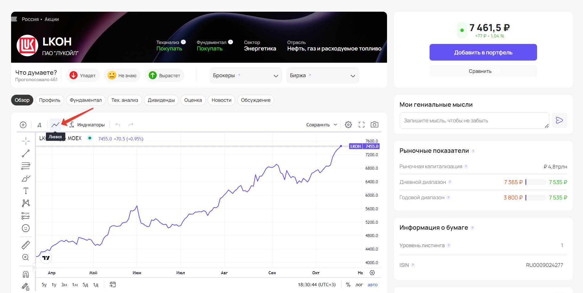Open the Новости tab
Image resolution: width=583 pixels, height=293 pixels.
pos(222,100)
